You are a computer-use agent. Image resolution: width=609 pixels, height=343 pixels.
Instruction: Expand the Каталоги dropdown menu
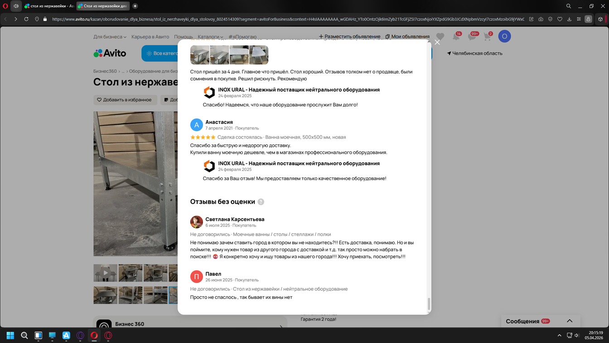(210, 37)
